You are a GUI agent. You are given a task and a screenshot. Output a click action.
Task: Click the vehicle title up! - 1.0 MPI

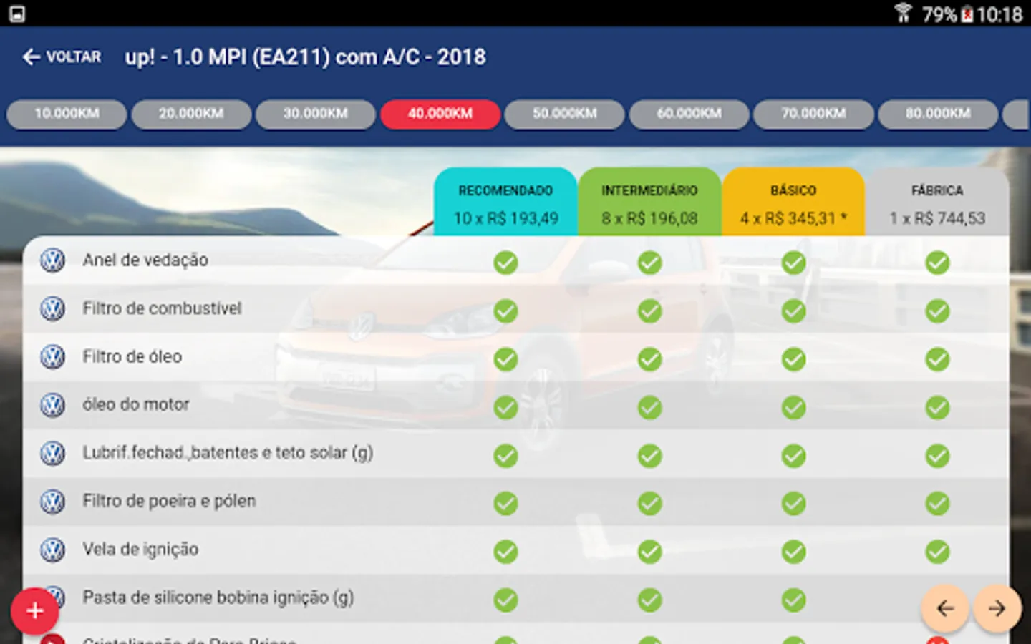click(x=305, y=57)
